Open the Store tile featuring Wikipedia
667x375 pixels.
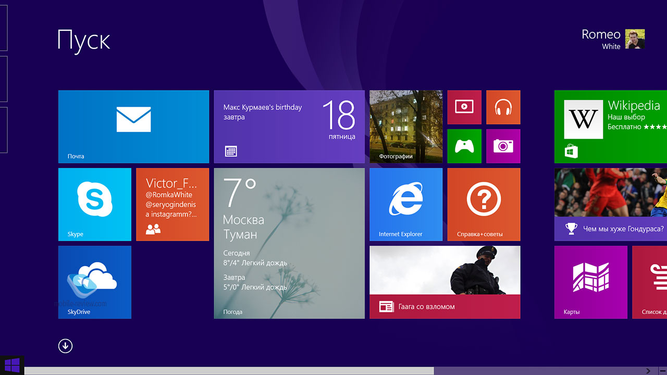click(611, 127)
